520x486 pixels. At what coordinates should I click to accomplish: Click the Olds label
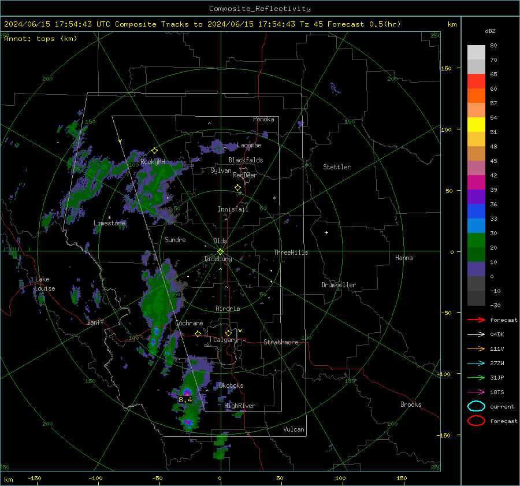[220, 241]
